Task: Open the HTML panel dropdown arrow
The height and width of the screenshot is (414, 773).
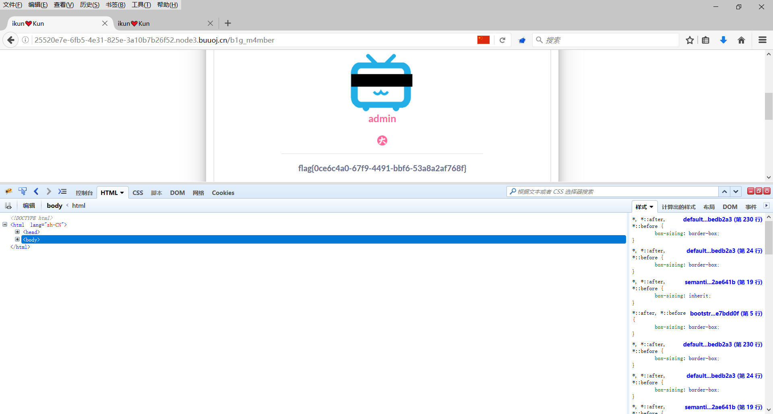Action: (x=122, y=193)
